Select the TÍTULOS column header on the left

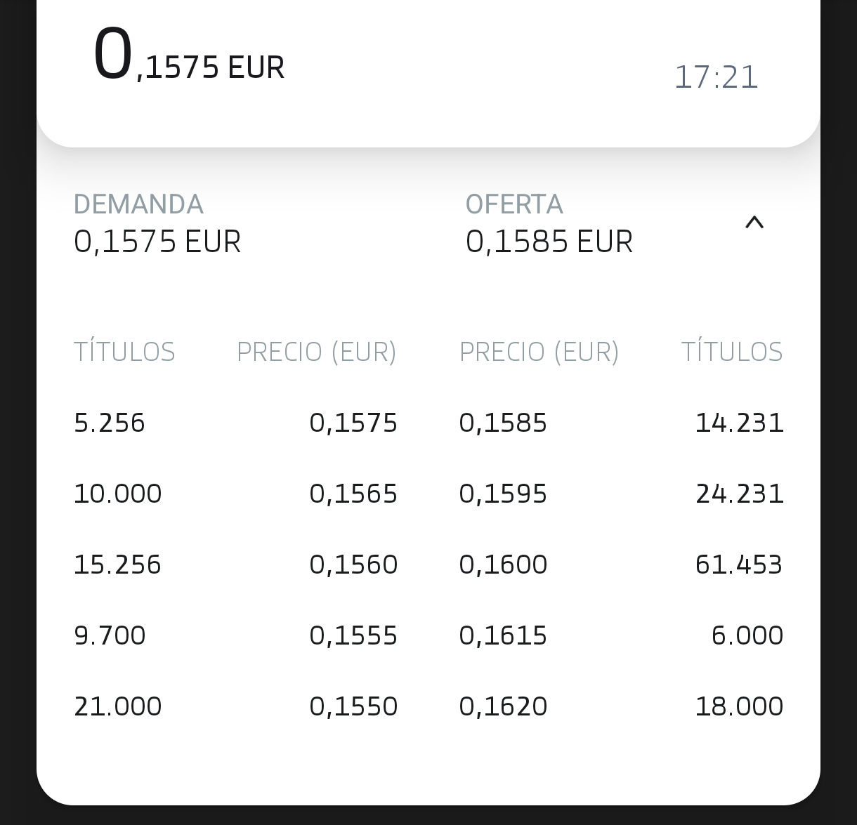click(x=125, y=351)
